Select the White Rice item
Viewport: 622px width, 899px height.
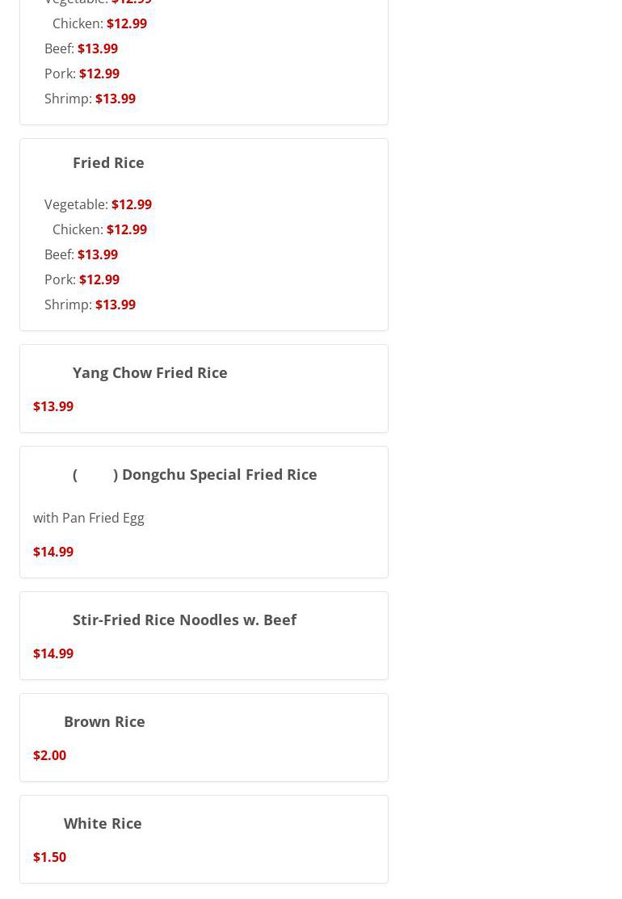click(103, 823)
